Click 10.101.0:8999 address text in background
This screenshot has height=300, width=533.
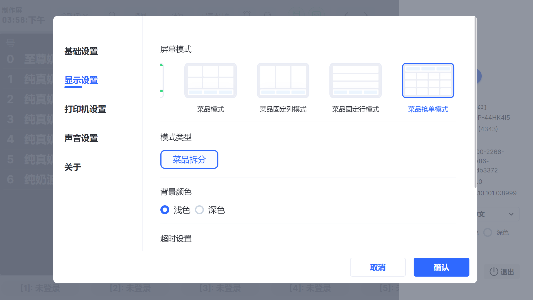point(497,193)
